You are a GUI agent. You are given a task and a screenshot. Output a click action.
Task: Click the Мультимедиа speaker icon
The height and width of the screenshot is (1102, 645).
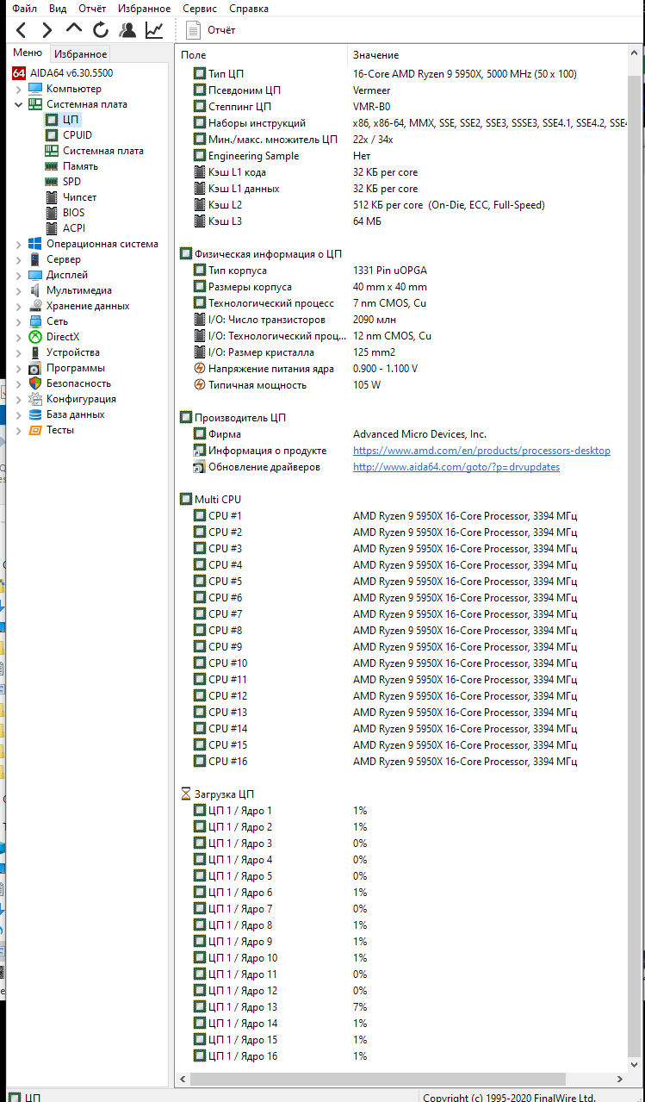point(35,290)
